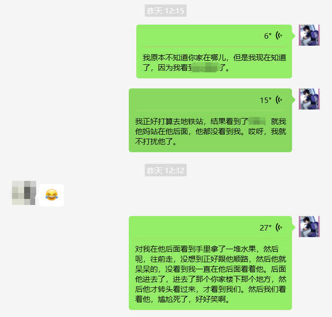The width and height of the screenshot is (332, 317).
Task: Click the white emoji message bubble
Action: click(x=51, y=195)
